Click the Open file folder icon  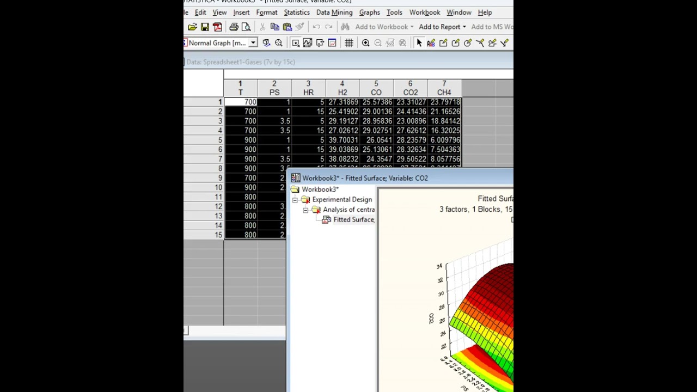(x=192, y=27)
